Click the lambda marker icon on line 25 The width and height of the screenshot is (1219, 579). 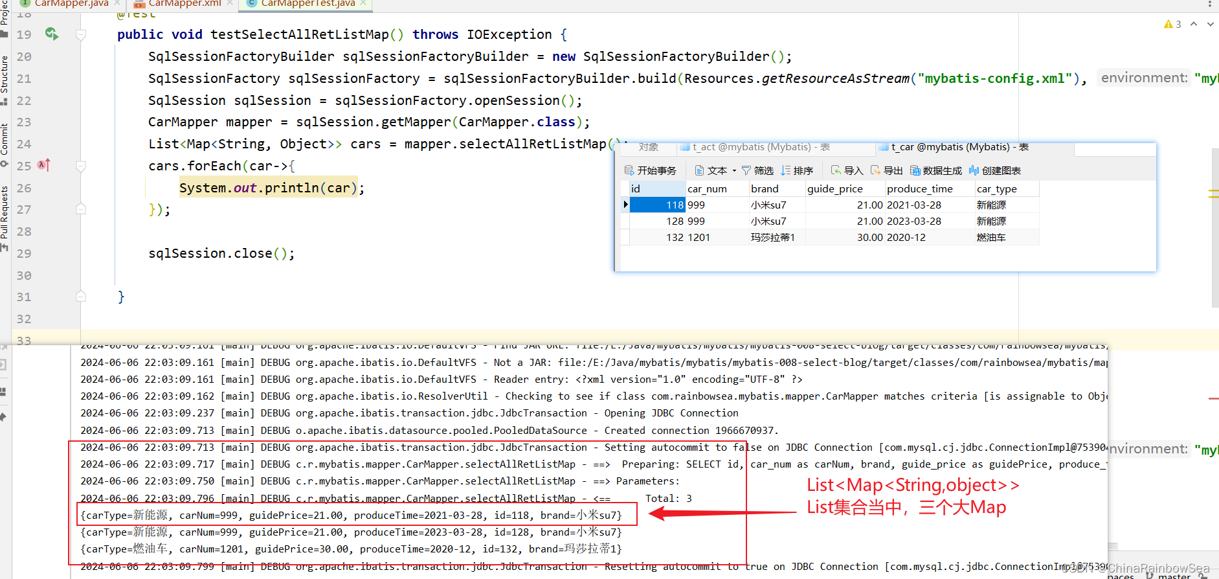click(x=43, y=165)
